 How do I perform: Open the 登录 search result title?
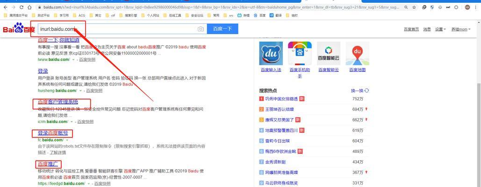coord(43,71)
